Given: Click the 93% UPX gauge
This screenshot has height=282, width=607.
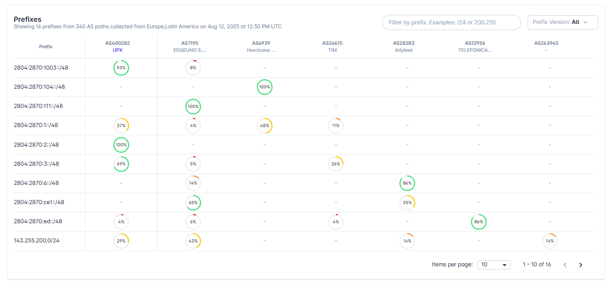Looking at the screenshot, I should (x=121, y=68).
